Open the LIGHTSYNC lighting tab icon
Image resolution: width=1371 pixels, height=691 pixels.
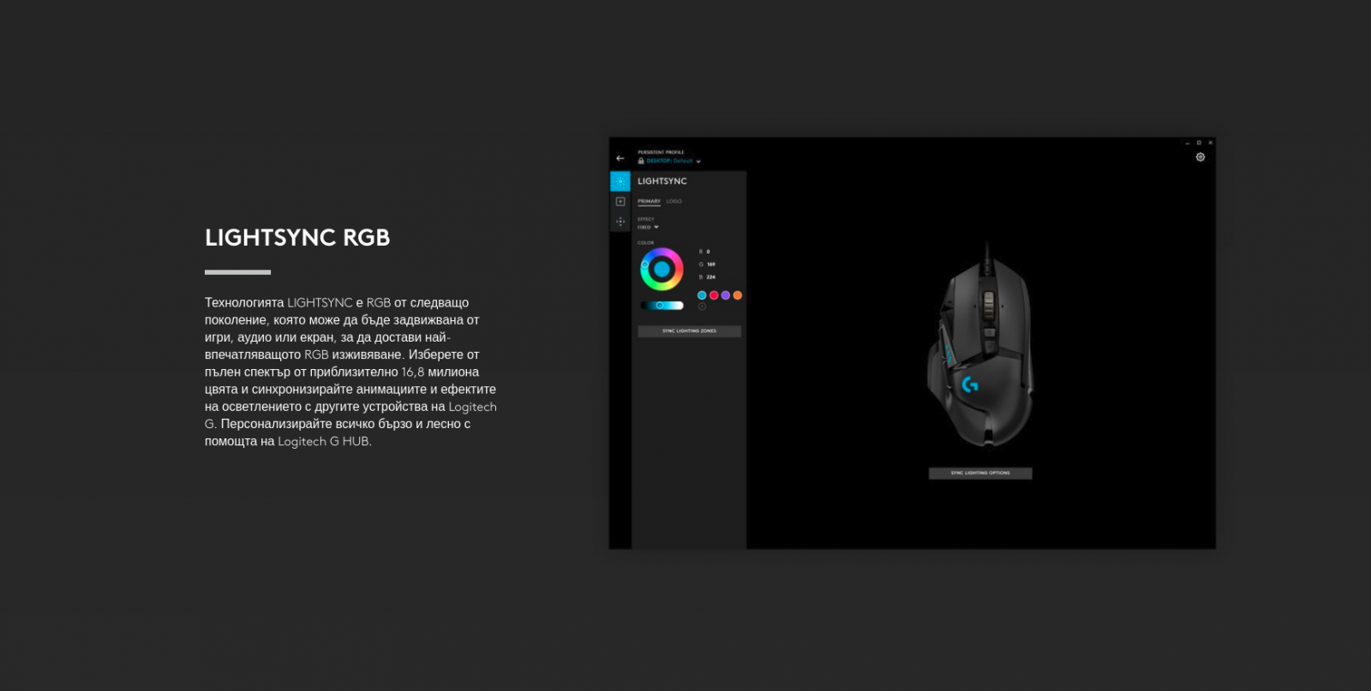click(620, 182)
